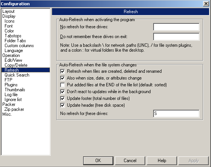Open the Color configuration page
This screenshot has height=167, width=211.
pos(9,31)
